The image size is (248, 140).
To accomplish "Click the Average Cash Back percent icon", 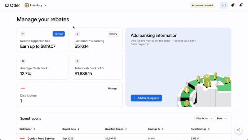I will click(23, 61).
